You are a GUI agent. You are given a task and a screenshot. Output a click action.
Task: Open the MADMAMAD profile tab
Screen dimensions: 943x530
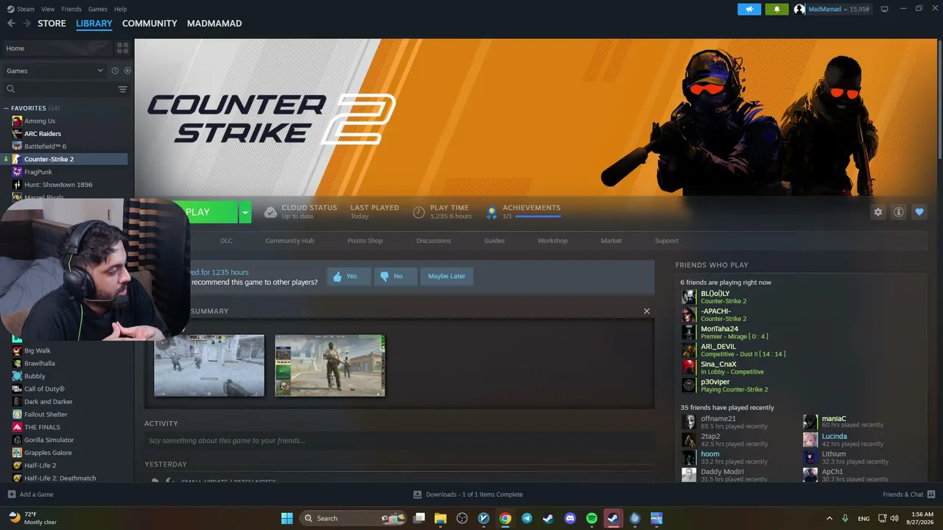(214, 24)
